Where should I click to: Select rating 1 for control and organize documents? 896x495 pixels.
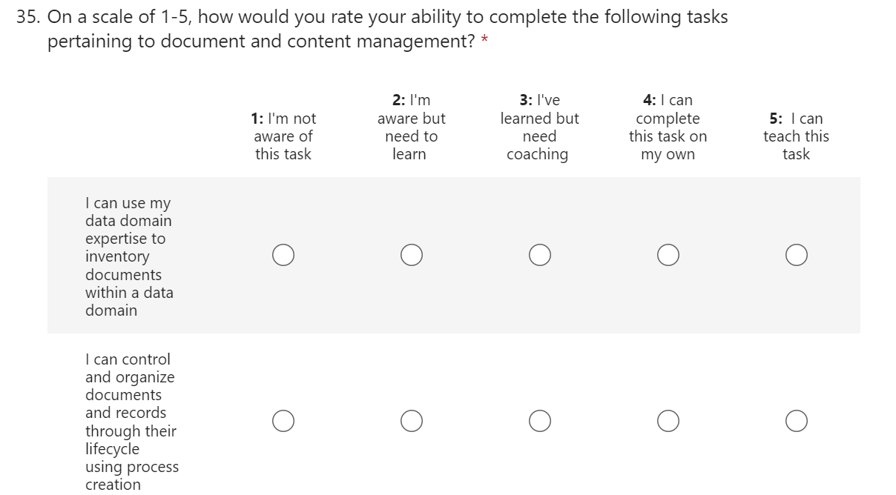pos(283,421)
